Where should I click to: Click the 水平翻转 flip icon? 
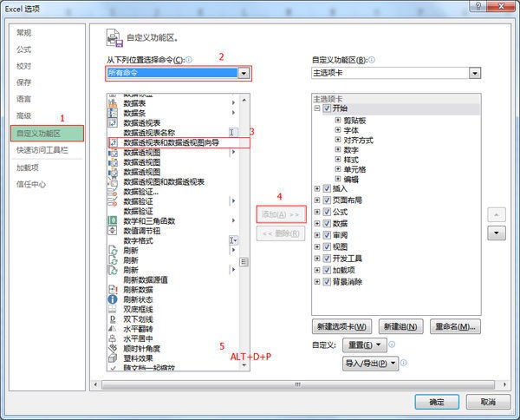[x=113, y=329]
